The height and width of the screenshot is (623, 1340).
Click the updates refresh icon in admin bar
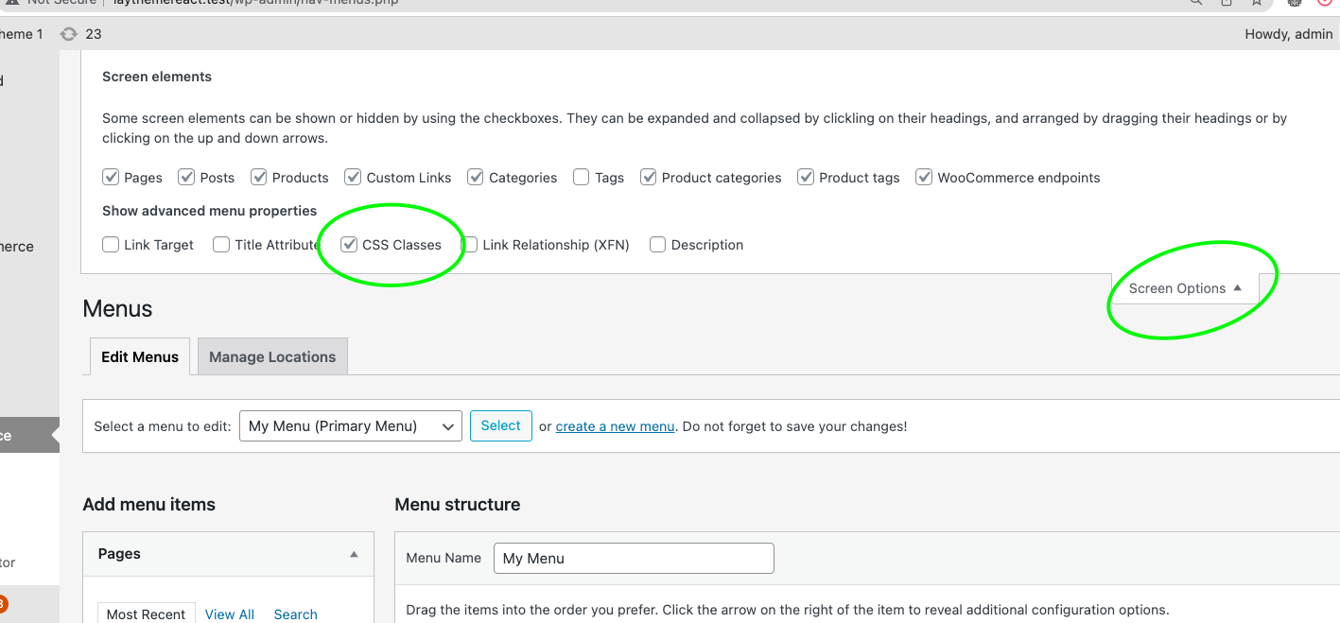[69, 34]
